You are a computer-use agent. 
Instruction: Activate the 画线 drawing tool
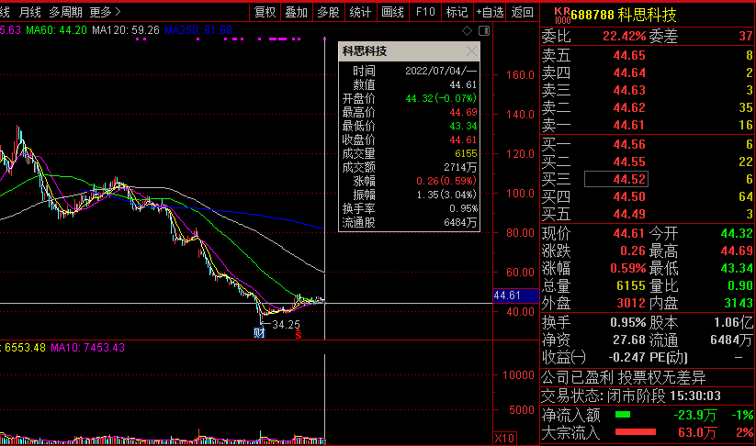[393, 12]
